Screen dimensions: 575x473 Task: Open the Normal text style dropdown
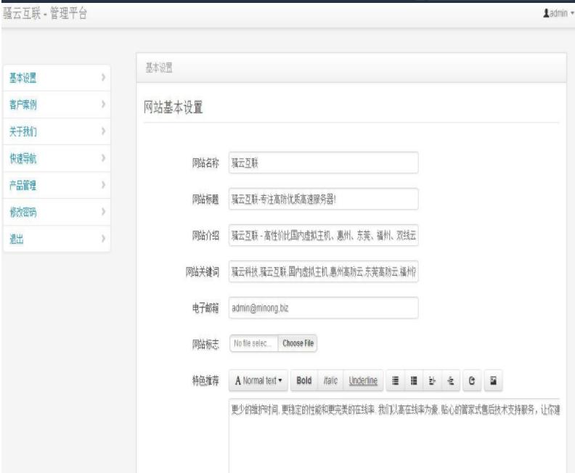(x=260, y=380)
